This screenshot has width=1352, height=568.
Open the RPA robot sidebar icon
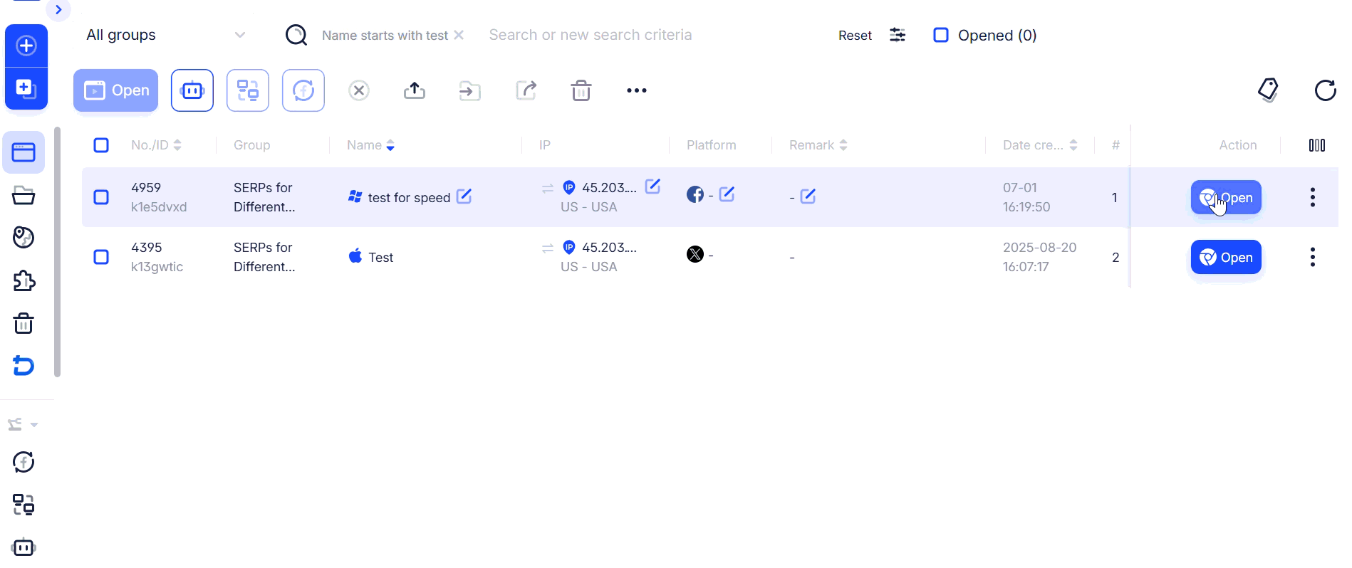[24, 547]
